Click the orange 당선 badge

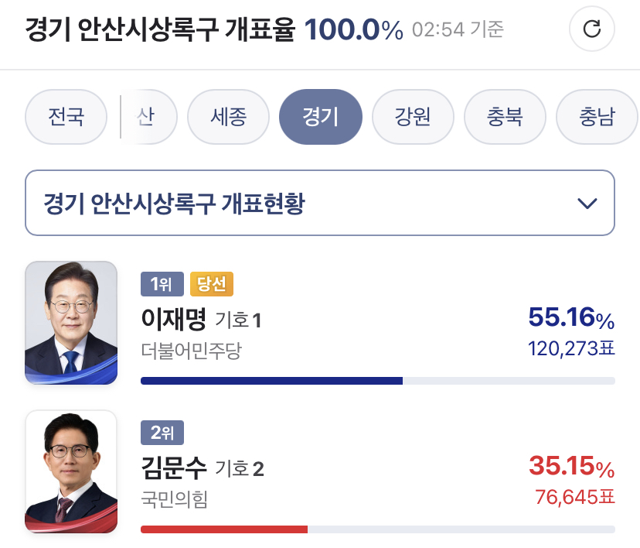[211, 284]
